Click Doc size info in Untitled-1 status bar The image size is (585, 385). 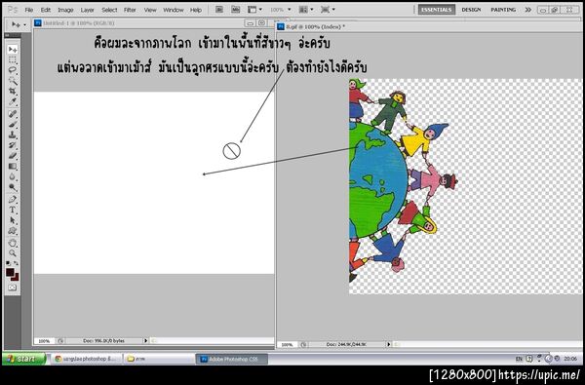pos(103,341)
